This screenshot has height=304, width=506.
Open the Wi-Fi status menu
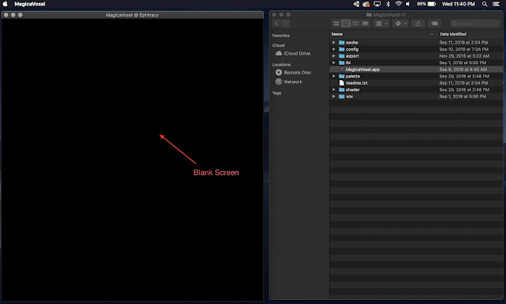pos(399,4)
